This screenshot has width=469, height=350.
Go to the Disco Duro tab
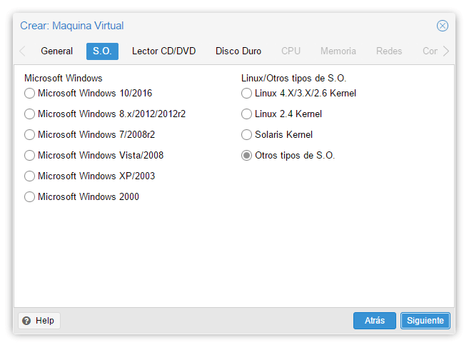238,51
